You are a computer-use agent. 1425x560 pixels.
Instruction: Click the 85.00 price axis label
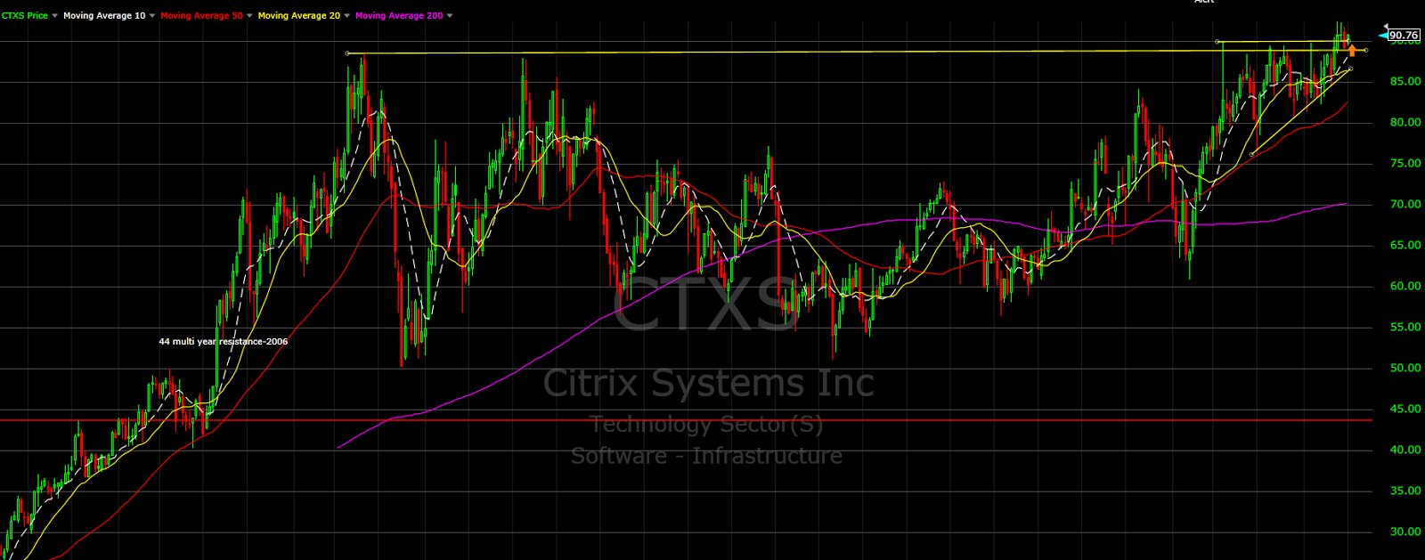[x=1405, y=82]
